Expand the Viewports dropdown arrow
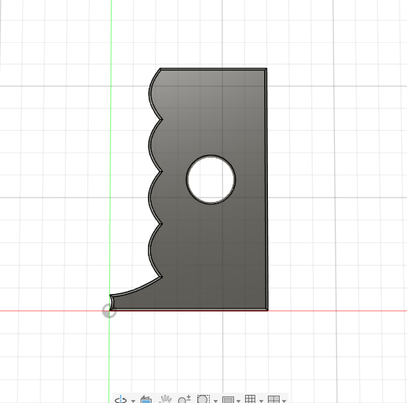 284,401
